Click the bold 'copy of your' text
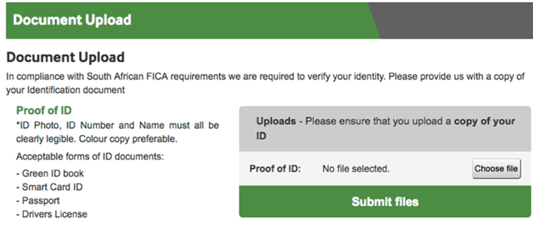Image resolution: width=533 pixels, height=229 pixels. point(484,121)
